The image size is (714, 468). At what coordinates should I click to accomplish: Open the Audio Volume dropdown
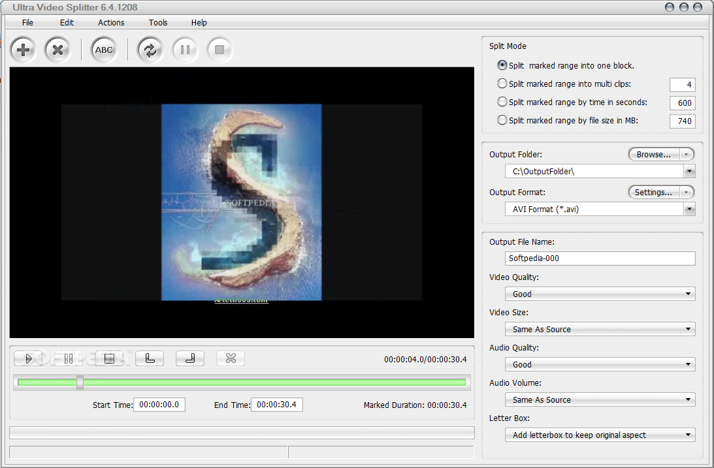pos(600,399)
